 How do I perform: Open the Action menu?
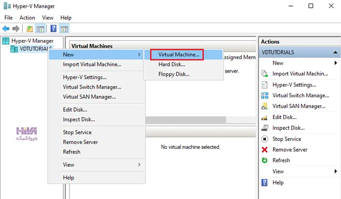tap(27, 18)
